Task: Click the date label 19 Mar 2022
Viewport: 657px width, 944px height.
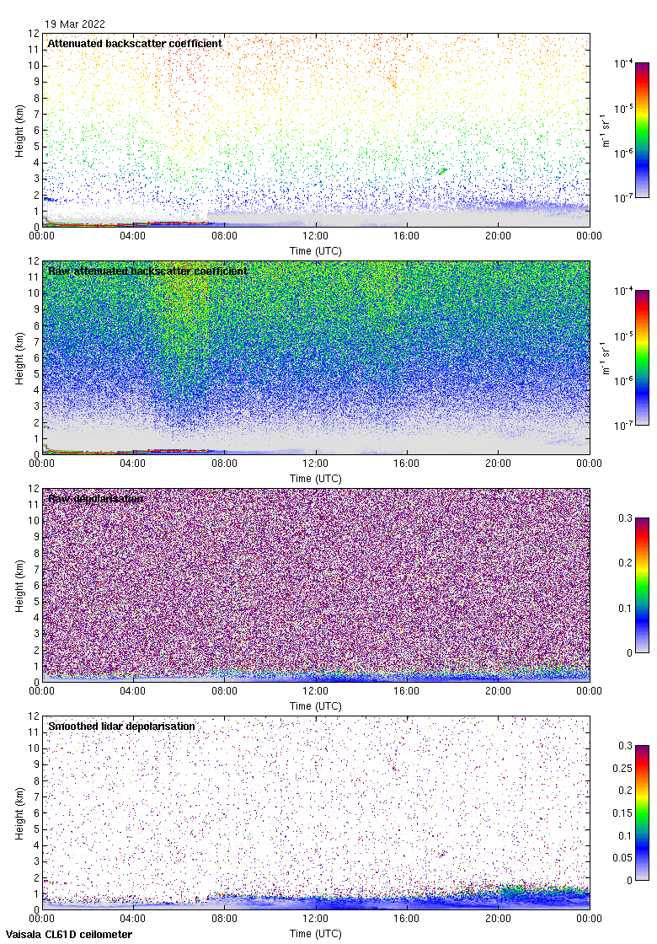Action: click(x=75, y=24)
